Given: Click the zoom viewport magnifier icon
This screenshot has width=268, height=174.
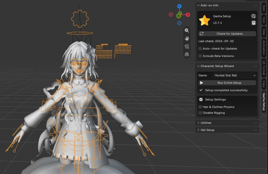Looking at the screenshot, I should 187,31.
